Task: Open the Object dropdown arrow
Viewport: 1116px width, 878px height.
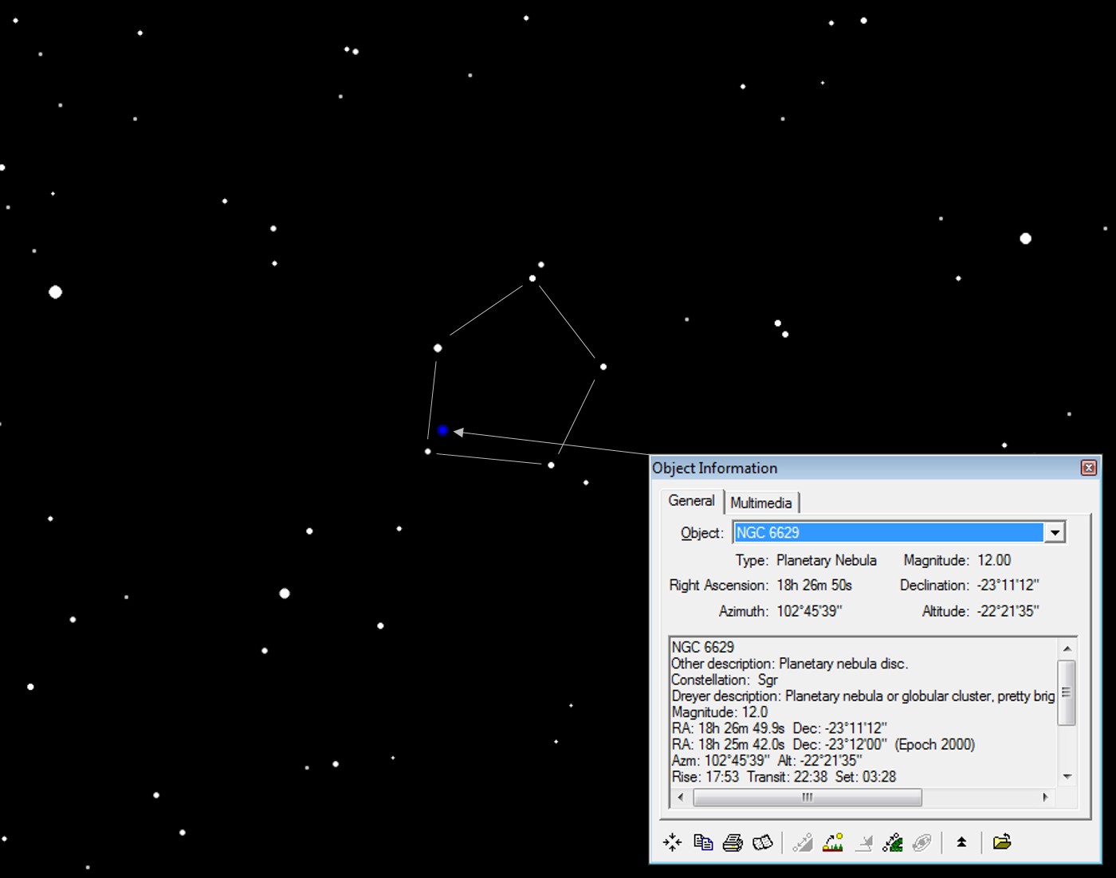Action: pyautogui.click(x=1055, y=532)
